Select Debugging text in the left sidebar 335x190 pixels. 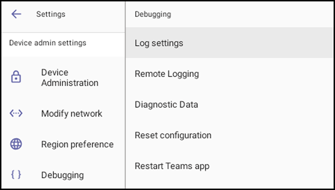click(62, 175)
